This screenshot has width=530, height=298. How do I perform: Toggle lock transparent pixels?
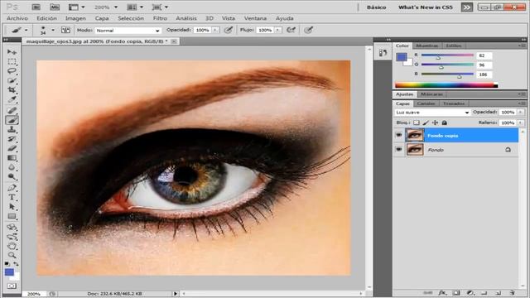pos(417,123)
